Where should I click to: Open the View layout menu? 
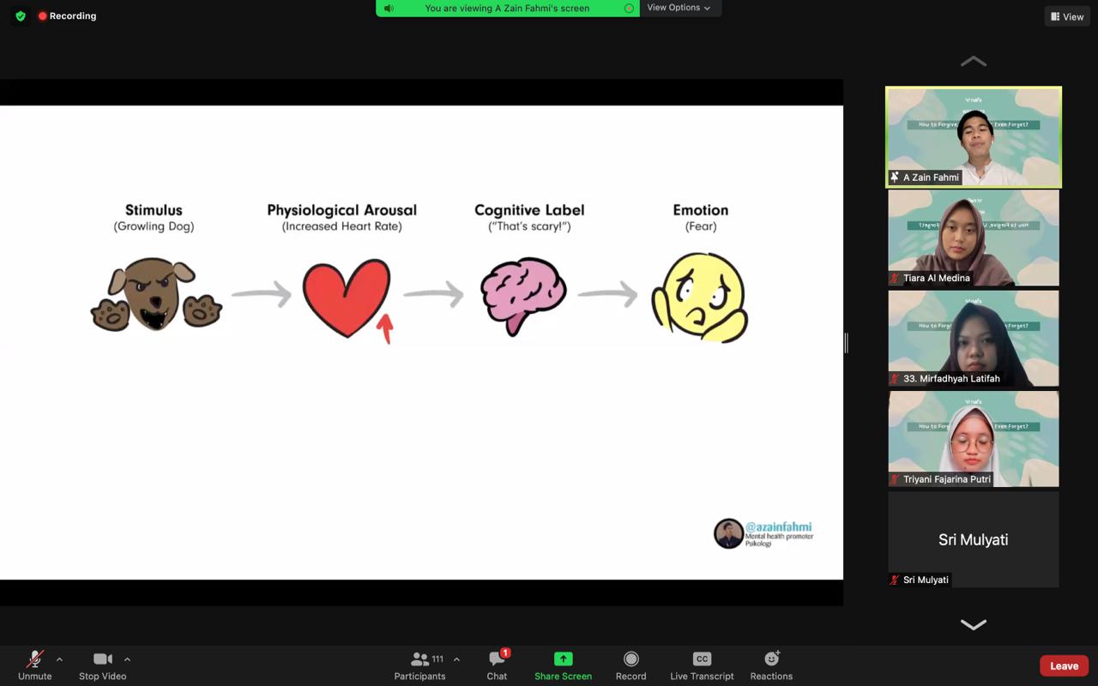tap(1066, 16)
